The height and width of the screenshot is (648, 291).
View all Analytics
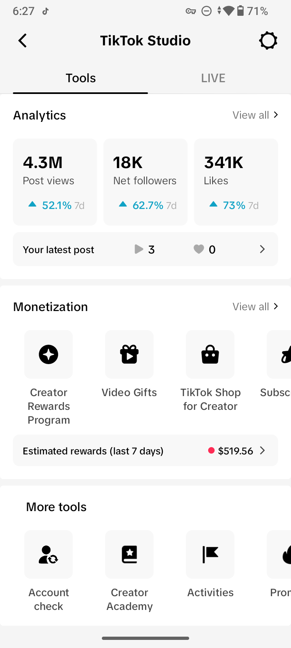(x=255, y=115)
